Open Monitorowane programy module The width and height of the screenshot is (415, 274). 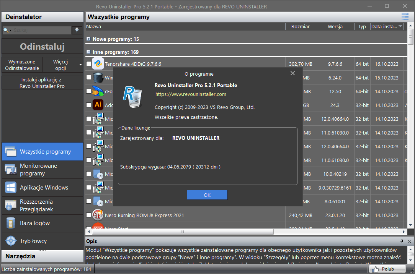[42, 170]
